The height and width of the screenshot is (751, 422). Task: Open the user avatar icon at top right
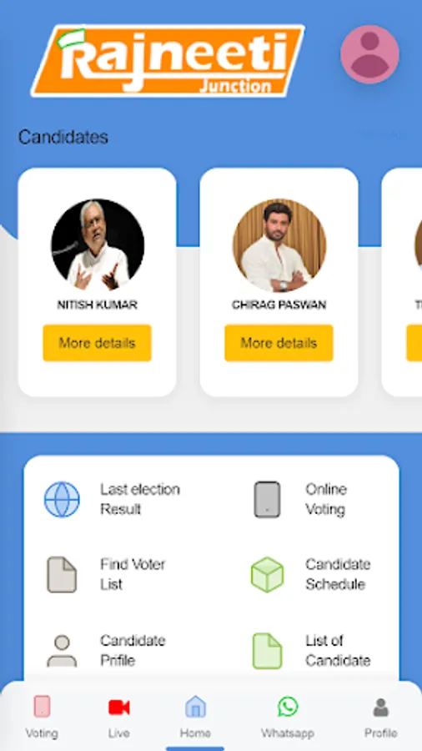(369, 54)
